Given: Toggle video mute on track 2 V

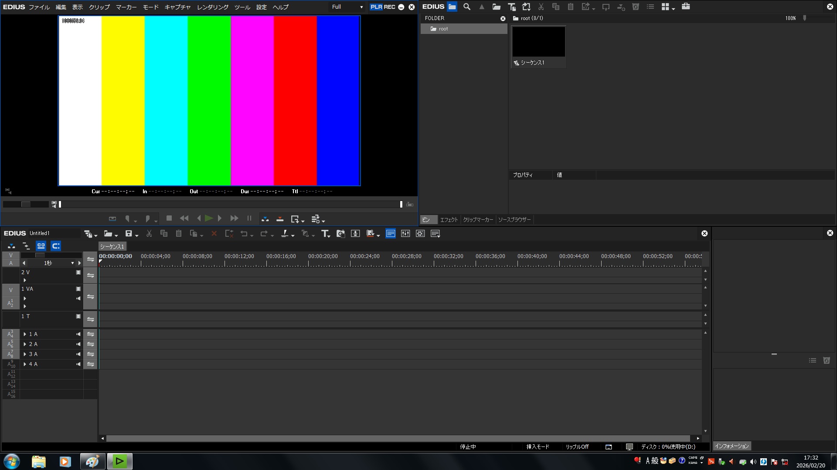Looking at the screenshot, I should 78,272.
